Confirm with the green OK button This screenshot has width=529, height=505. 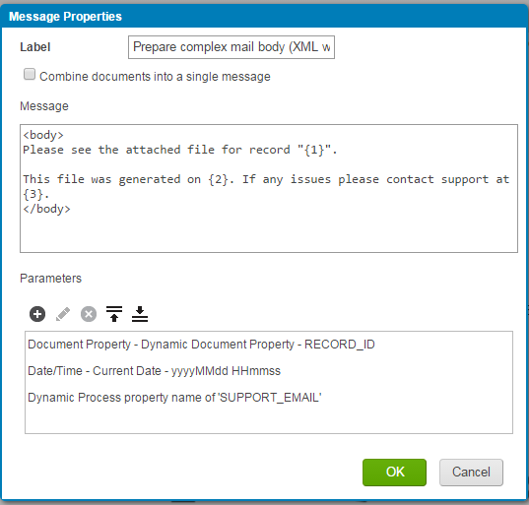tap(394, 473)
